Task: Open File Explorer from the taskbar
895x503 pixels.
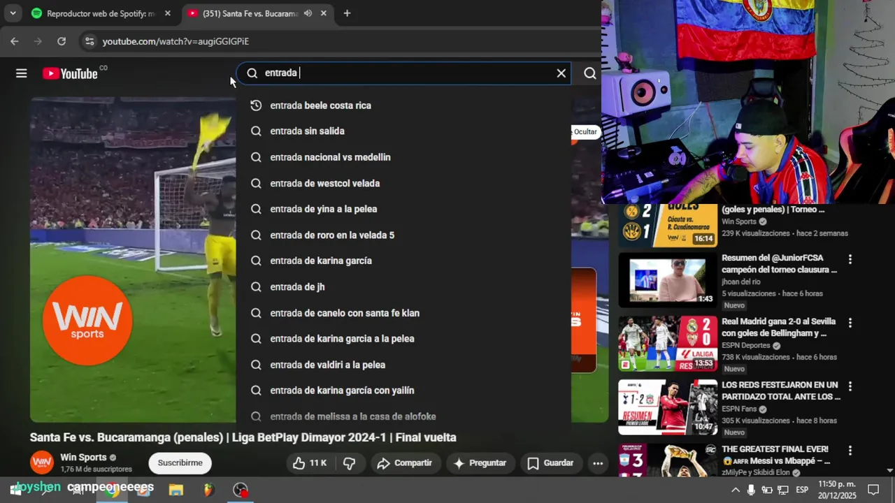Action: pyautogui.click(x=176, y=490)
